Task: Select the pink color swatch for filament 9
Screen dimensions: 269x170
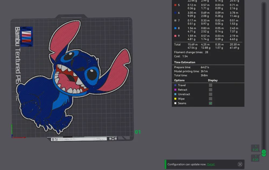Action: pos(175,36)
